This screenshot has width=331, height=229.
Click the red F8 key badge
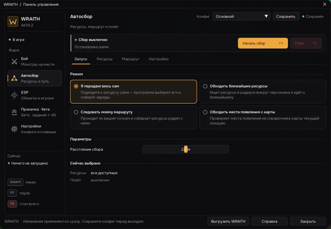(x=12, y=204)
